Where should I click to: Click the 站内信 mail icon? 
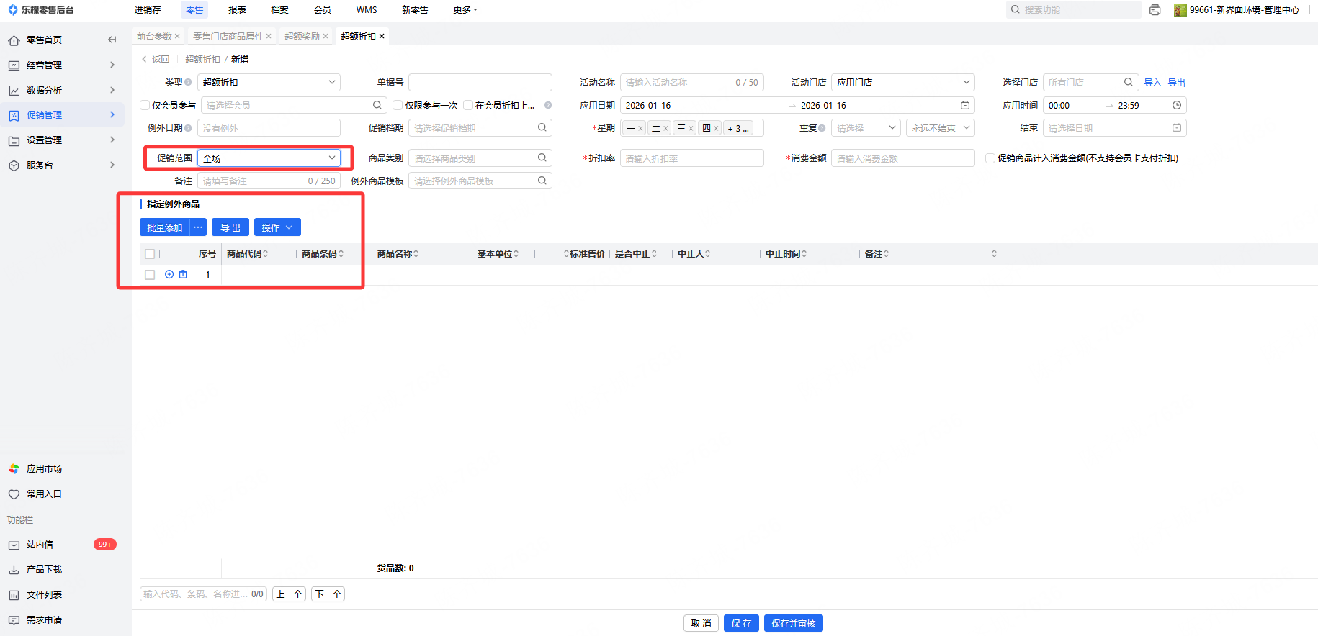point(14,545)
